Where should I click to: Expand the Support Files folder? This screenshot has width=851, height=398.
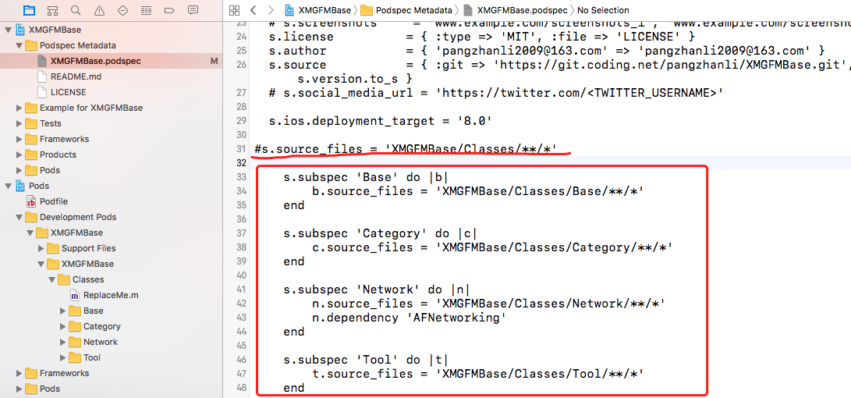click(41, 248)
